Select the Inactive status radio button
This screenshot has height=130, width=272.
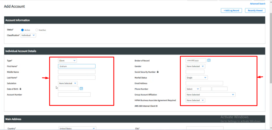[x=37, y=30]
